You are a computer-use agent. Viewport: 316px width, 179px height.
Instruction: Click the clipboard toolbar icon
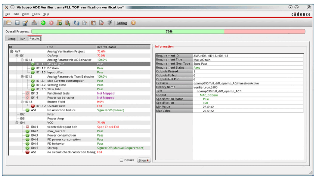coord(93,23)
